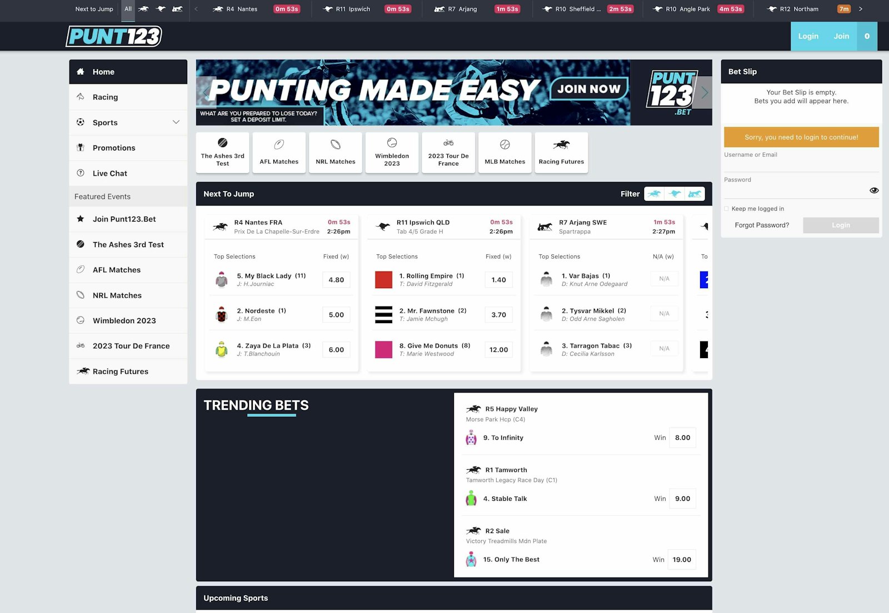
Task: Click the bet slip count badge showing 0
Action: pyautogui.click(x=867, y=36)
